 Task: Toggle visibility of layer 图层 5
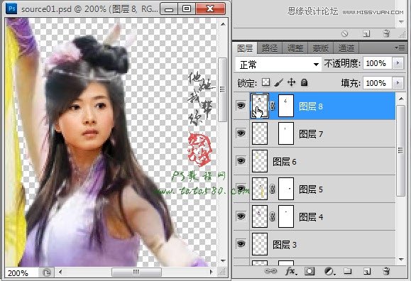[x=241, y=189]
